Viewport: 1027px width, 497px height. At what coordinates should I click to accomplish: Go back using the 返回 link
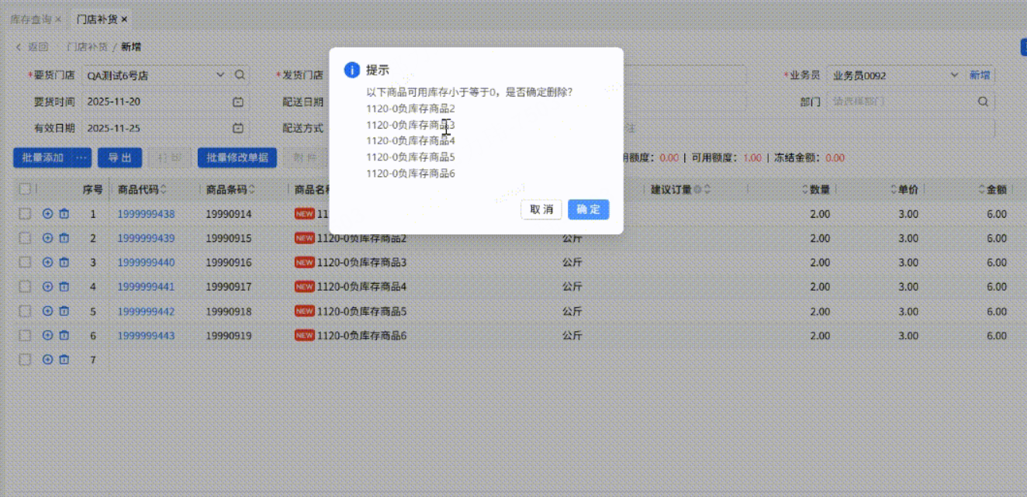point(33,47)
